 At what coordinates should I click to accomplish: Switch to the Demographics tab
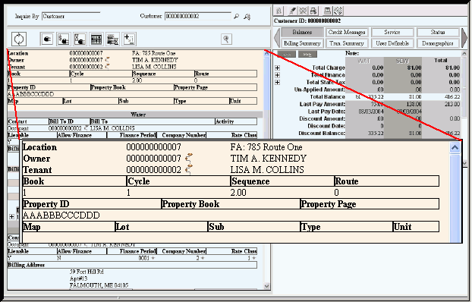coord(438,43)
